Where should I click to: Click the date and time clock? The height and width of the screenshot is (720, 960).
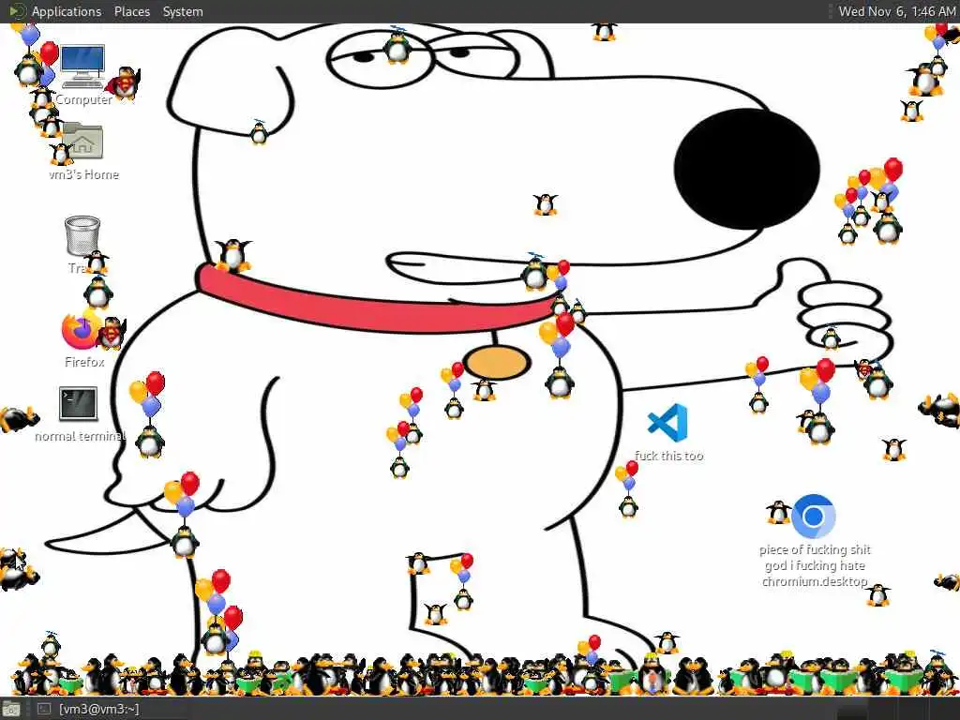point(896,11)
